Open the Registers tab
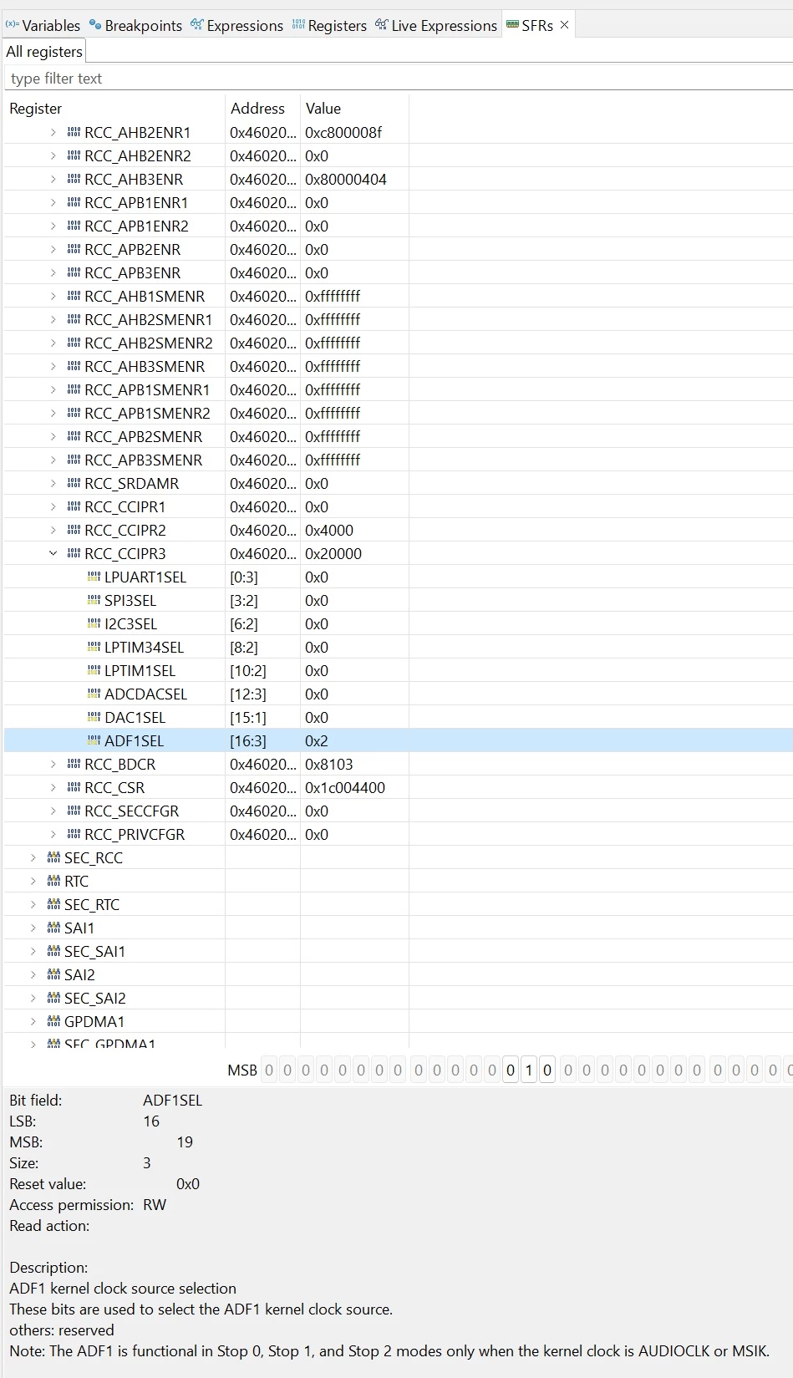Screen dimensions: 793x1378 tap(329, 25)
